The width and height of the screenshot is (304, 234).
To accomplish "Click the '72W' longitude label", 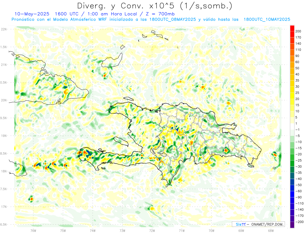I will 152,230.
